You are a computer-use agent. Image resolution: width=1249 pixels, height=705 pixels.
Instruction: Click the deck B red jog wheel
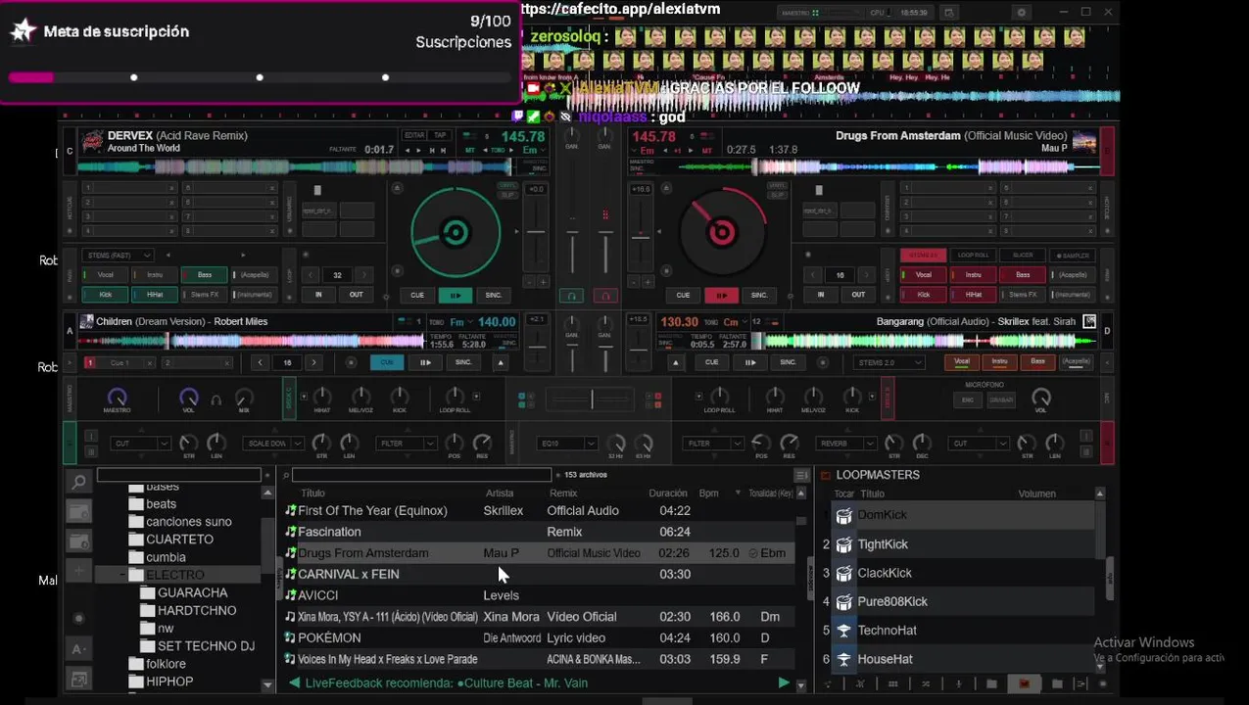click(x=722, y=233)
